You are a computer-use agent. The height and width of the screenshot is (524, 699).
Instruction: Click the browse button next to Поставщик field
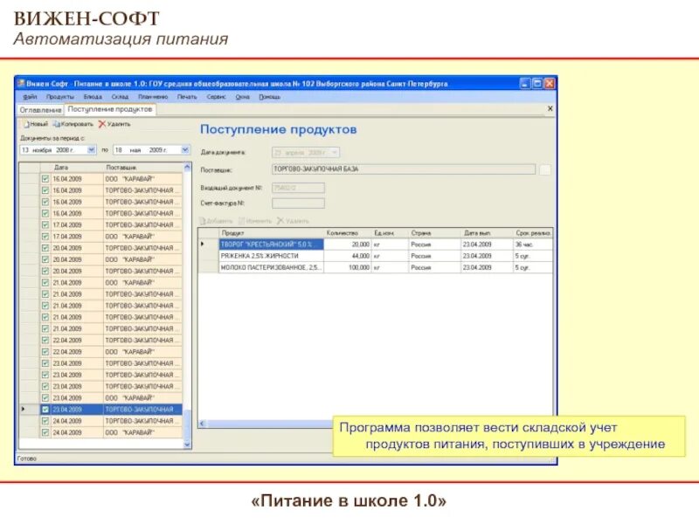544,169
